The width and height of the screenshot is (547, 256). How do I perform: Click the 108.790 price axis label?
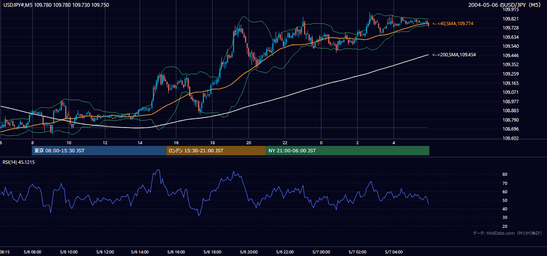tap(511, 120)
